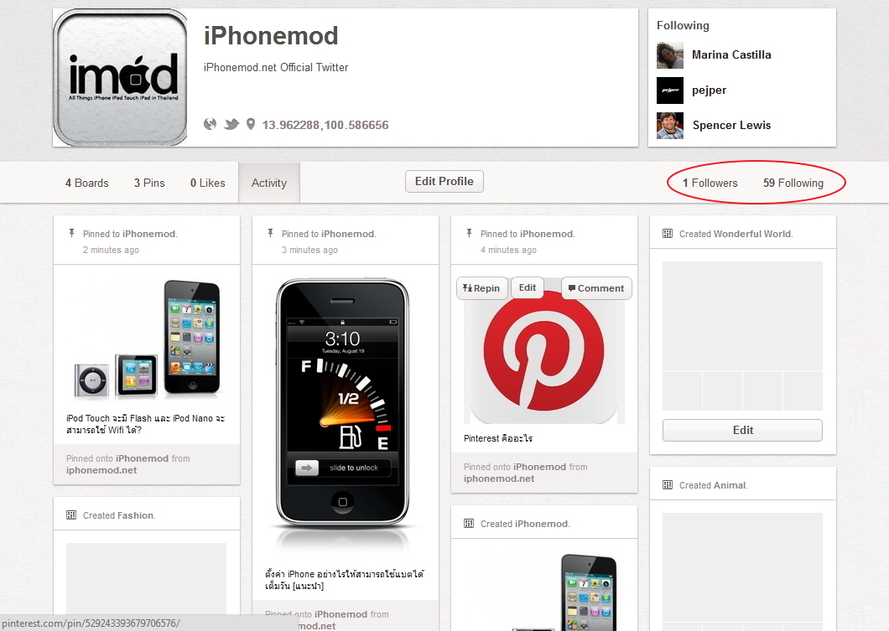This screenshot has height=631, width=889.
Task: Open the website globe icon on profile
Action: coord(210,124)
